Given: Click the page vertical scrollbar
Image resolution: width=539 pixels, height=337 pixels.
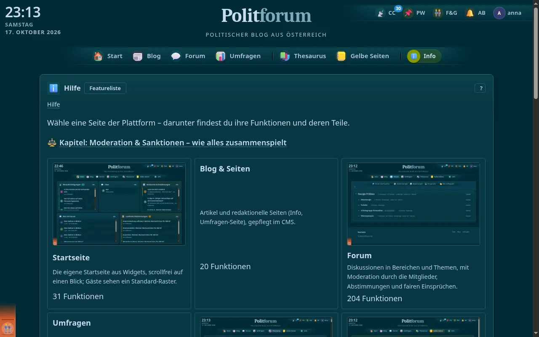Looking at the screenshot, I should click(x=536, y=168).
